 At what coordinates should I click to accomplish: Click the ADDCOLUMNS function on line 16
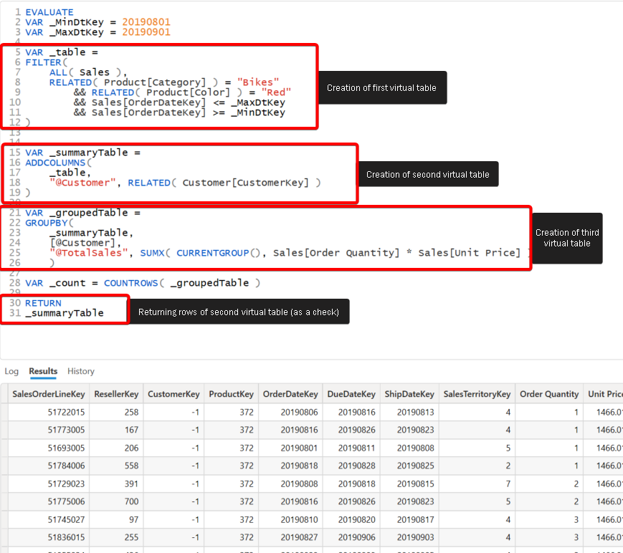click(x=55, y=162)
